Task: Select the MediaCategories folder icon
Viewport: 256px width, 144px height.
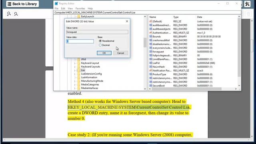Action: [79, 85]
